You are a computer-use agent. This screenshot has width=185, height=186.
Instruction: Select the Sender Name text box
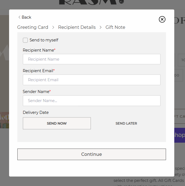(91, 101)
